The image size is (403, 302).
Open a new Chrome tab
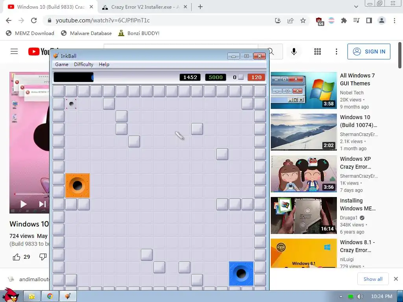click(200, 7)
